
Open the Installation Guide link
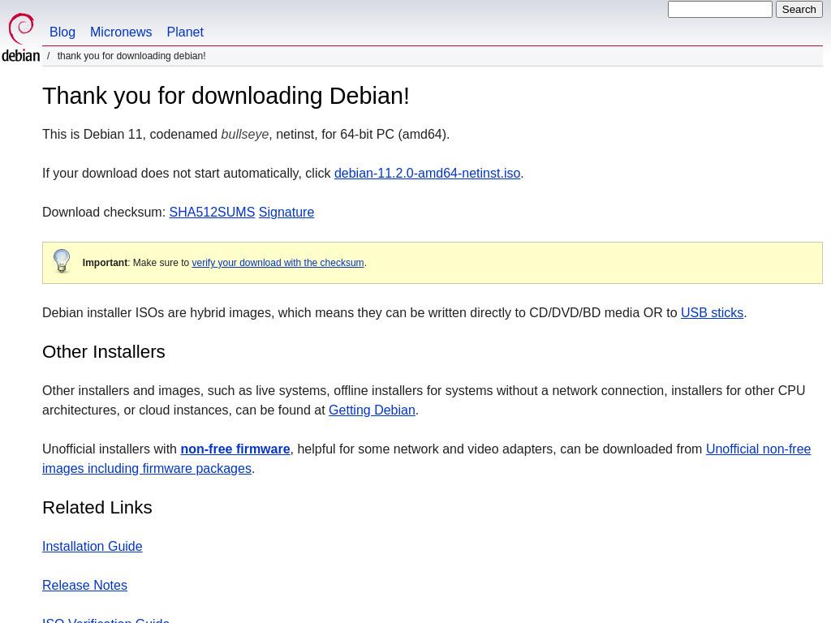93,546
